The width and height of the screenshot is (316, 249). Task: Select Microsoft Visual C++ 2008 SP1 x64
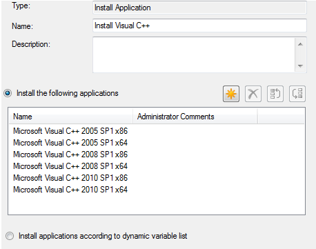[70, 166]
